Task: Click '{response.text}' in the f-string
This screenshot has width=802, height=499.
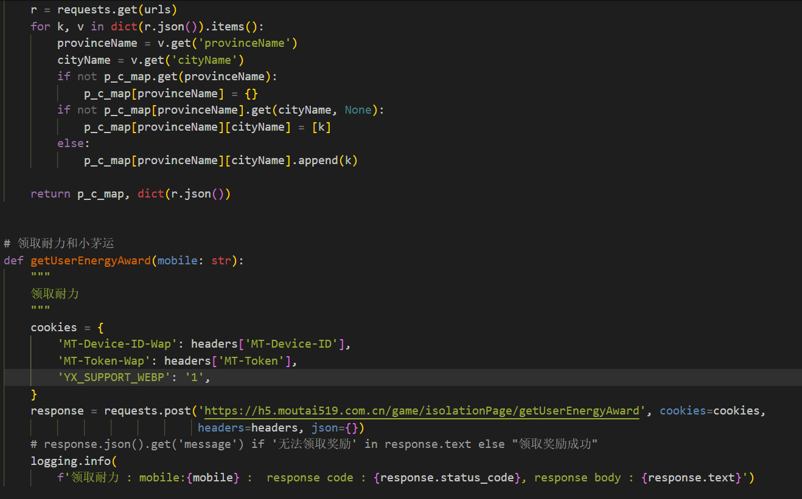Action: click(691, 478)
